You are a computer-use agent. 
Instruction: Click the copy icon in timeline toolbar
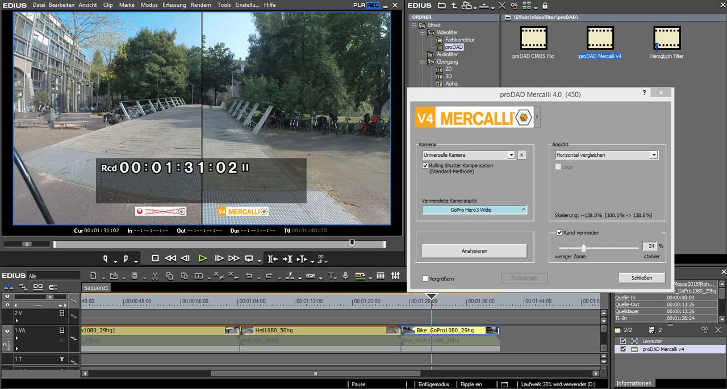(x=169, y=276)
